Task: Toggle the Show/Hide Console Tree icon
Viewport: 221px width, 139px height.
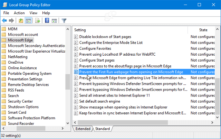Action: point(28,21)
